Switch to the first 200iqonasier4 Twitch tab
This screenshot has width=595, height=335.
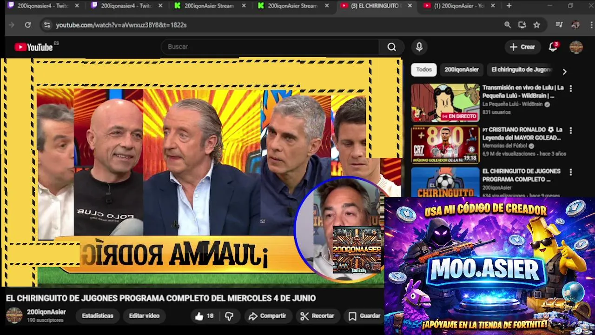tap(42, 6)
